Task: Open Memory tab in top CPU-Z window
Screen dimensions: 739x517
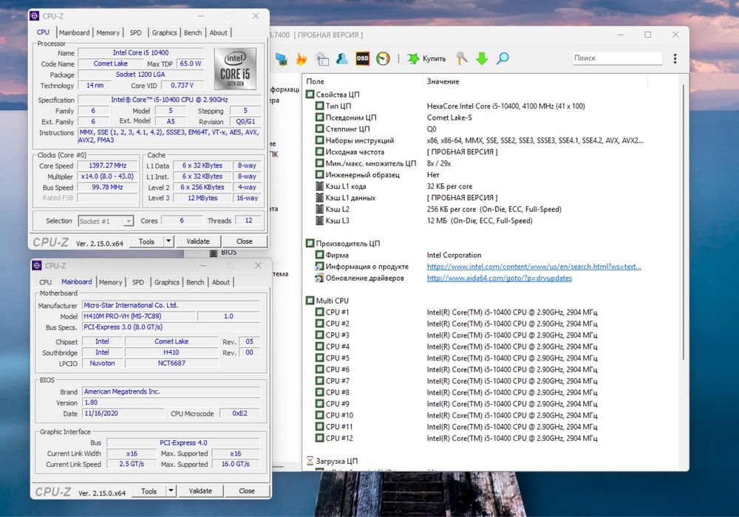Action: click(x=108, y=32)
